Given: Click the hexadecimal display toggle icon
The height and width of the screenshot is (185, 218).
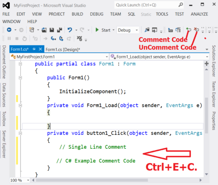Looking at the screenshot, I should pyautogui.click(x=79, y=38).
